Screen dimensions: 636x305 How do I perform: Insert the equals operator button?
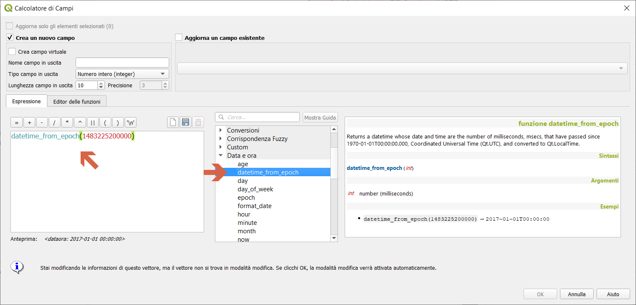[x=16, y=123]
